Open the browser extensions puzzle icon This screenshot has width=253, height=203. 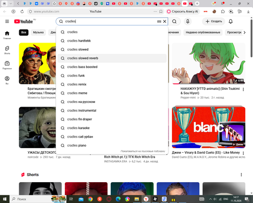coord(223,12)
